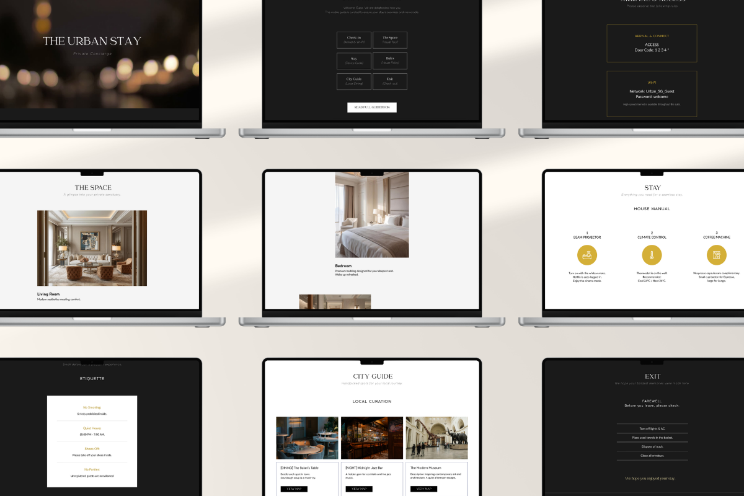Click View Map under Midnight Jazz Bar
The height and width of the screenshot is (496, 744).
tap(359, 489)
